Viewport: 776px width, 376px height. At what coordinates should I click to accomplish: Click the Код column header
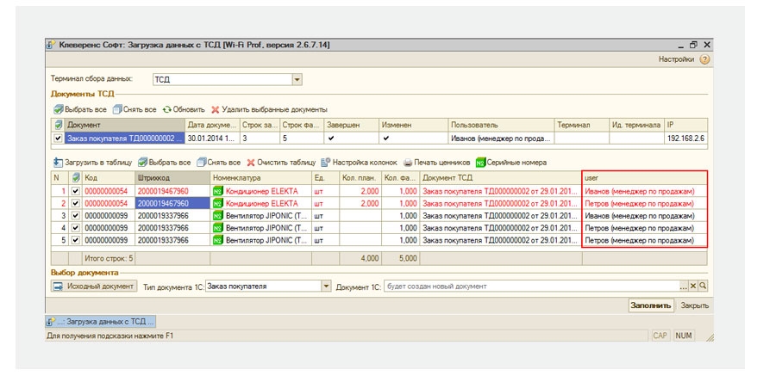click(x=109, y=177)
